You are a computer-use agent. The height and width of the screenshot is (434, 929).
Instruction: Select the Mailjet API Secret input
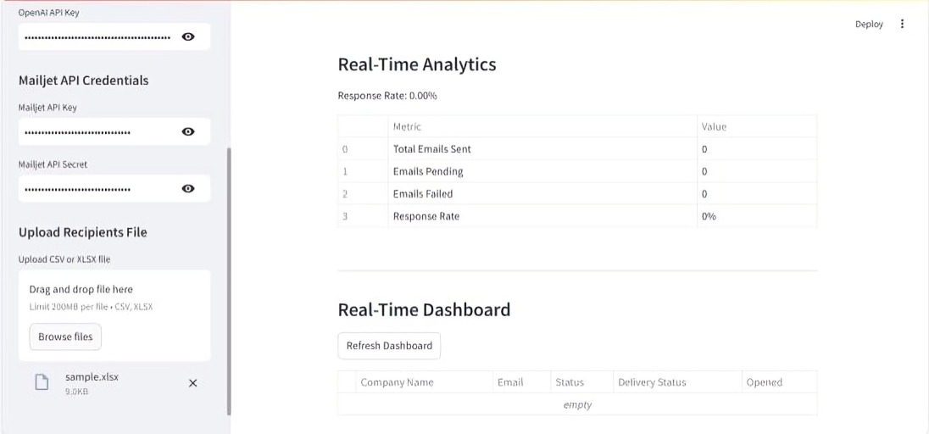point(97,188)
